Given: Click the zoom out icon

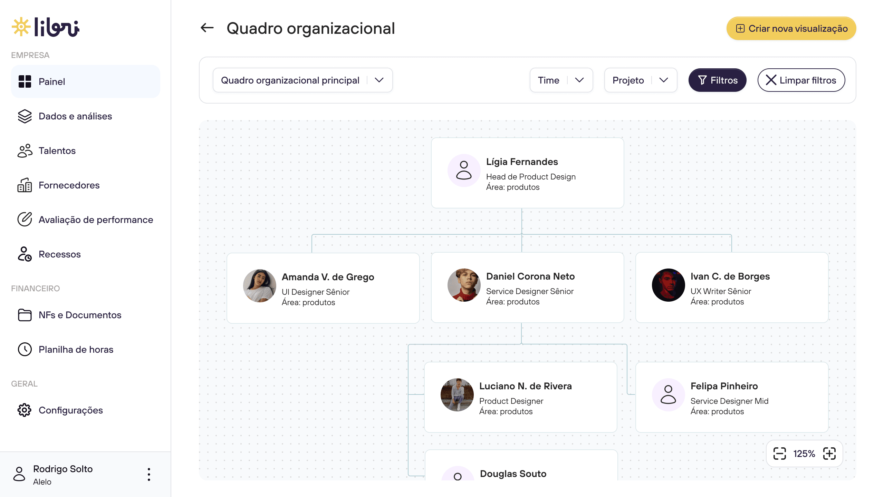Looking at the screenshot, I should click(779, 454).
